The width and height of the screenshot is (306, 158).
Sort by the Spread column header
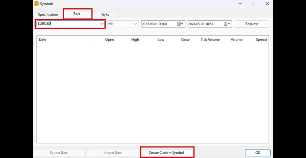256,39
